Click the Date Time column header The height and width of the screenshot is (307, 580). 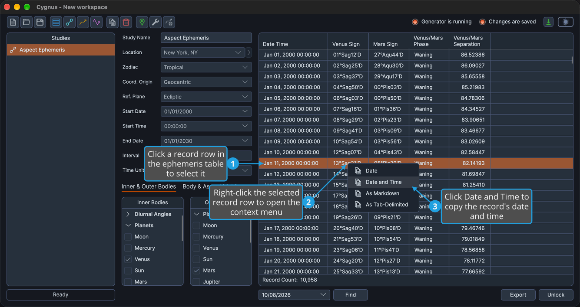coord(293,41)
